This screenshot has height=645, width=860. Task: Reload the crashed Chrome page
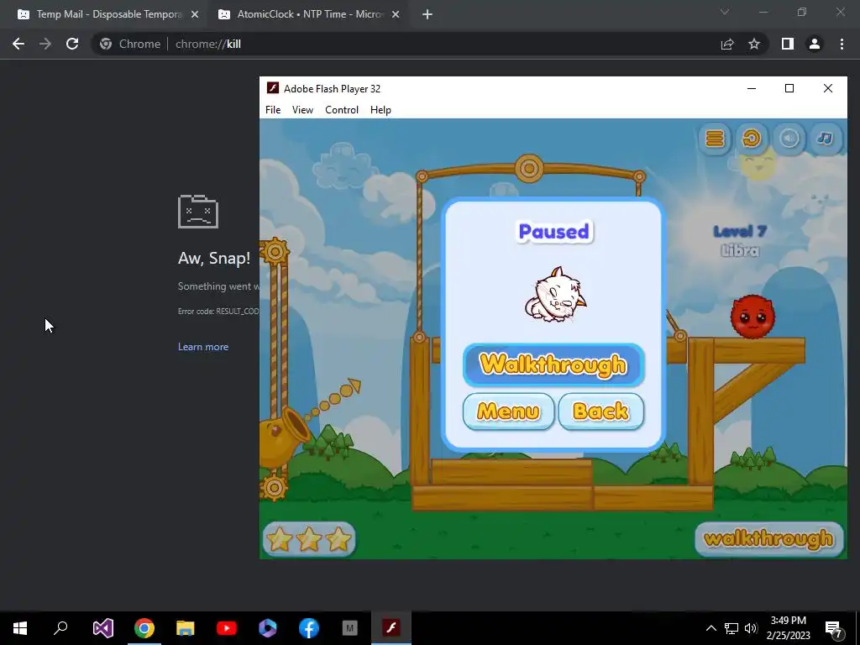[x=72, y=44]
